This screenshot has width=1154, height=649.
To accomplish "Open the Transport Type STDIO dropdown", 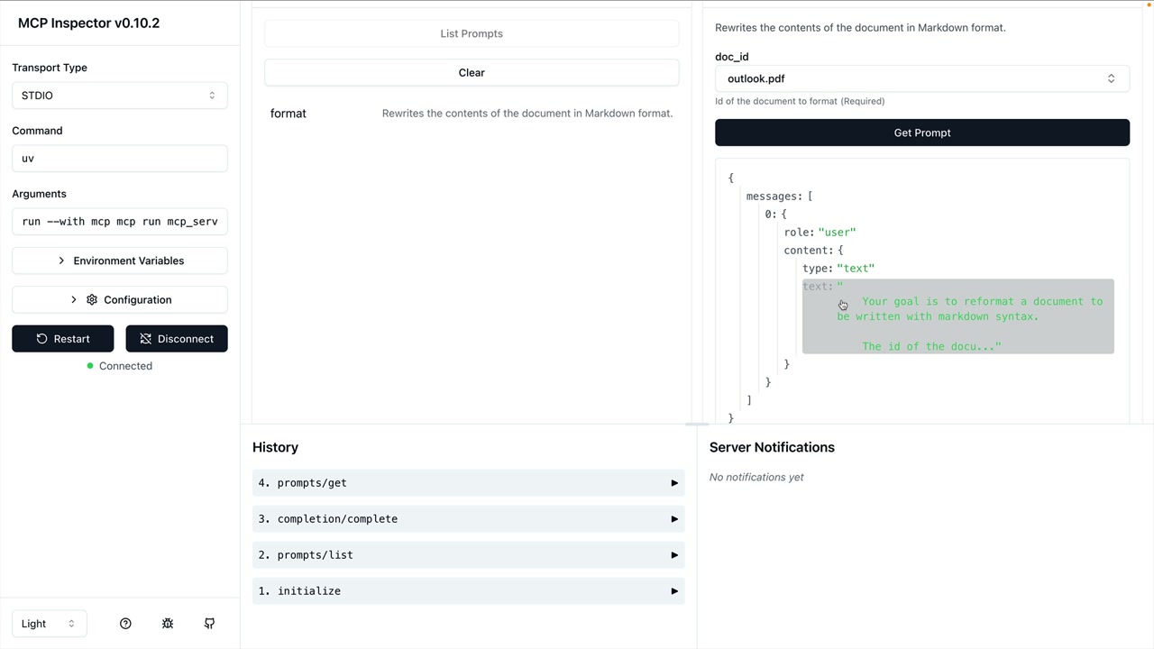I will pyautogui.click(x=119, y=96).
